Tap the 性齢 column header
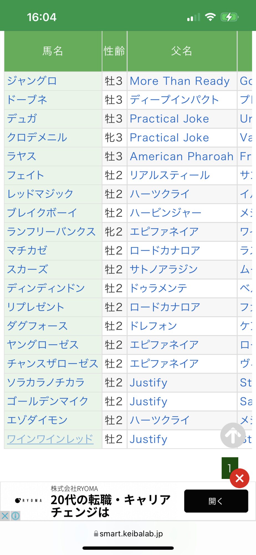This screenshot has width=256, height=555. pyautogui.click(x=114, y=51)
